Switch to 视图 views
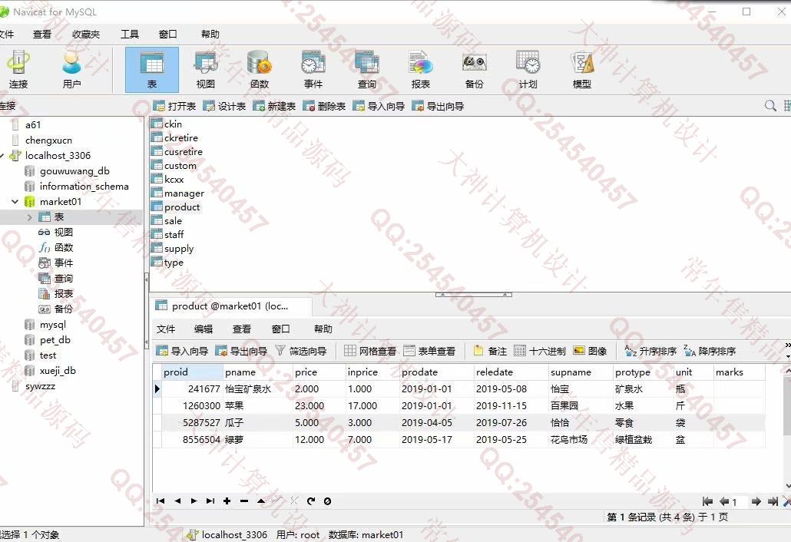The height and width of the screenshot is (542, 791). (x=205, y=70)
